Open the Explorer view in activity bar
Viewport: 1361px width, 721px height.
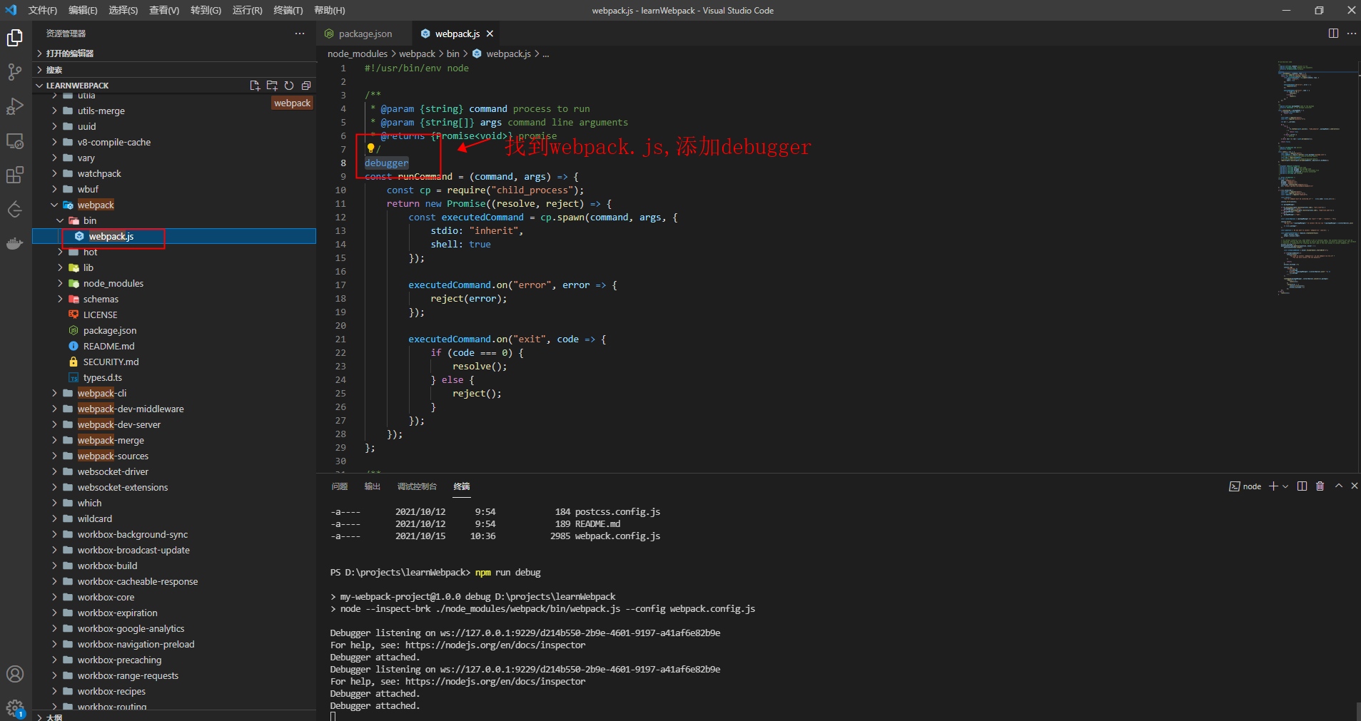(15, 38)
